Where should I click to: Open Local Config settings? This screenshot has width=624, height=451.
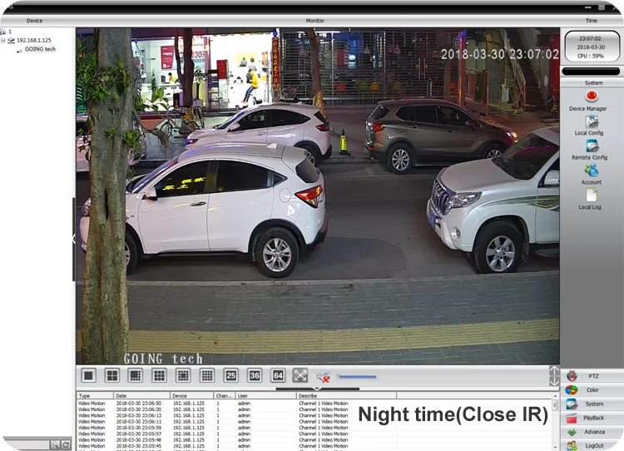591,121
